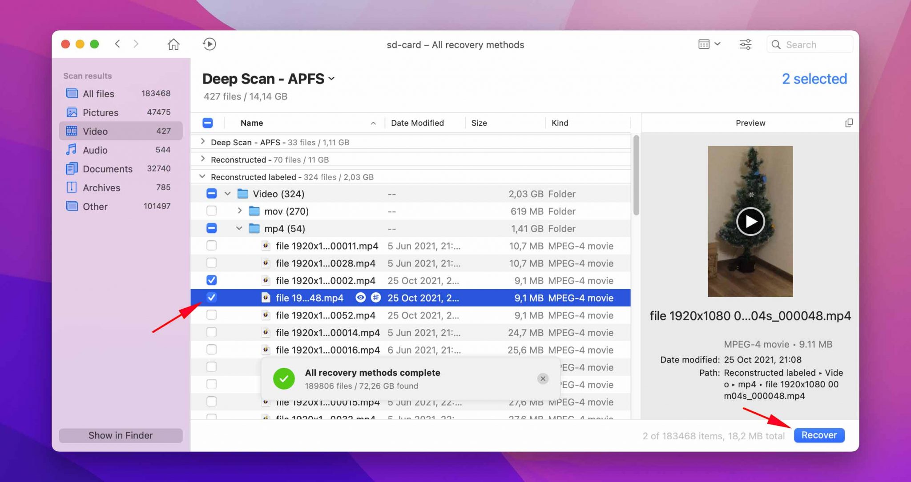Select Archives category in the sidebar

point(121,187)
